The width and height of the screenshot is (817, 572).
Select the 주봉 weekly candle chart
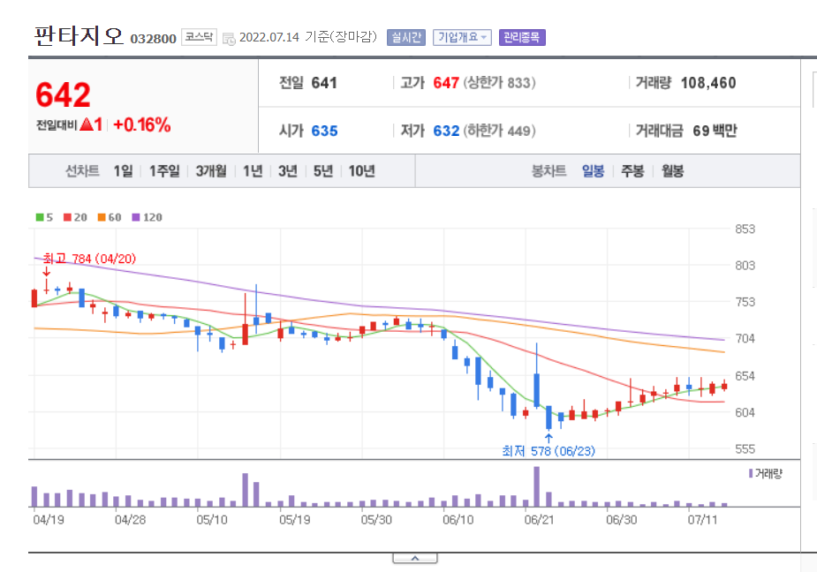[x=632, y=171]
